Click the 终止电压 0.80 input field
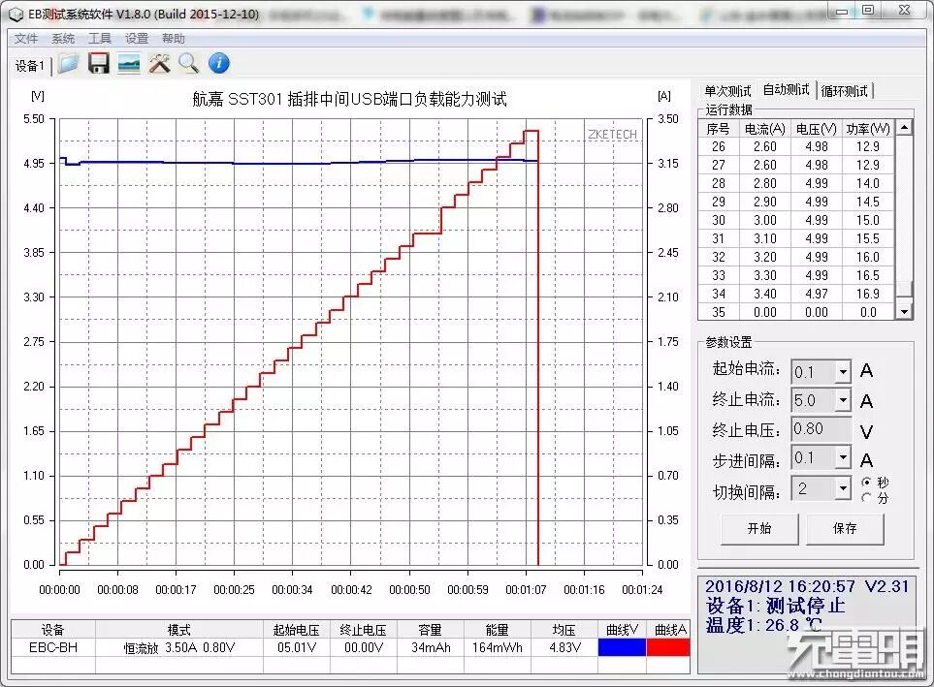The image size is (934, 687). click(821, 429)
